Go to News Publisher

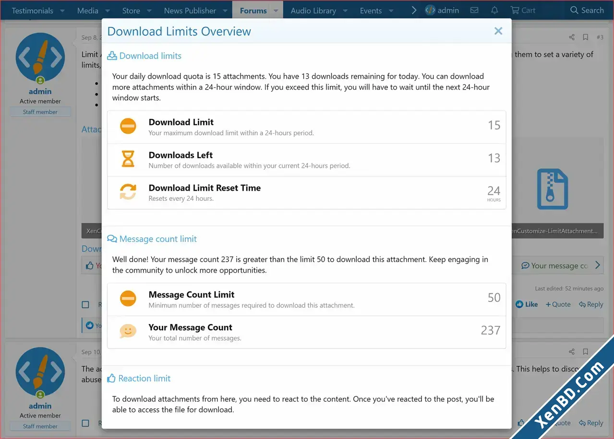tap(190, 11)
